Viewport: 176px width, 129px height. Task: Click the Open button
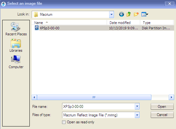pyautogui.click(x=162, y=107)
